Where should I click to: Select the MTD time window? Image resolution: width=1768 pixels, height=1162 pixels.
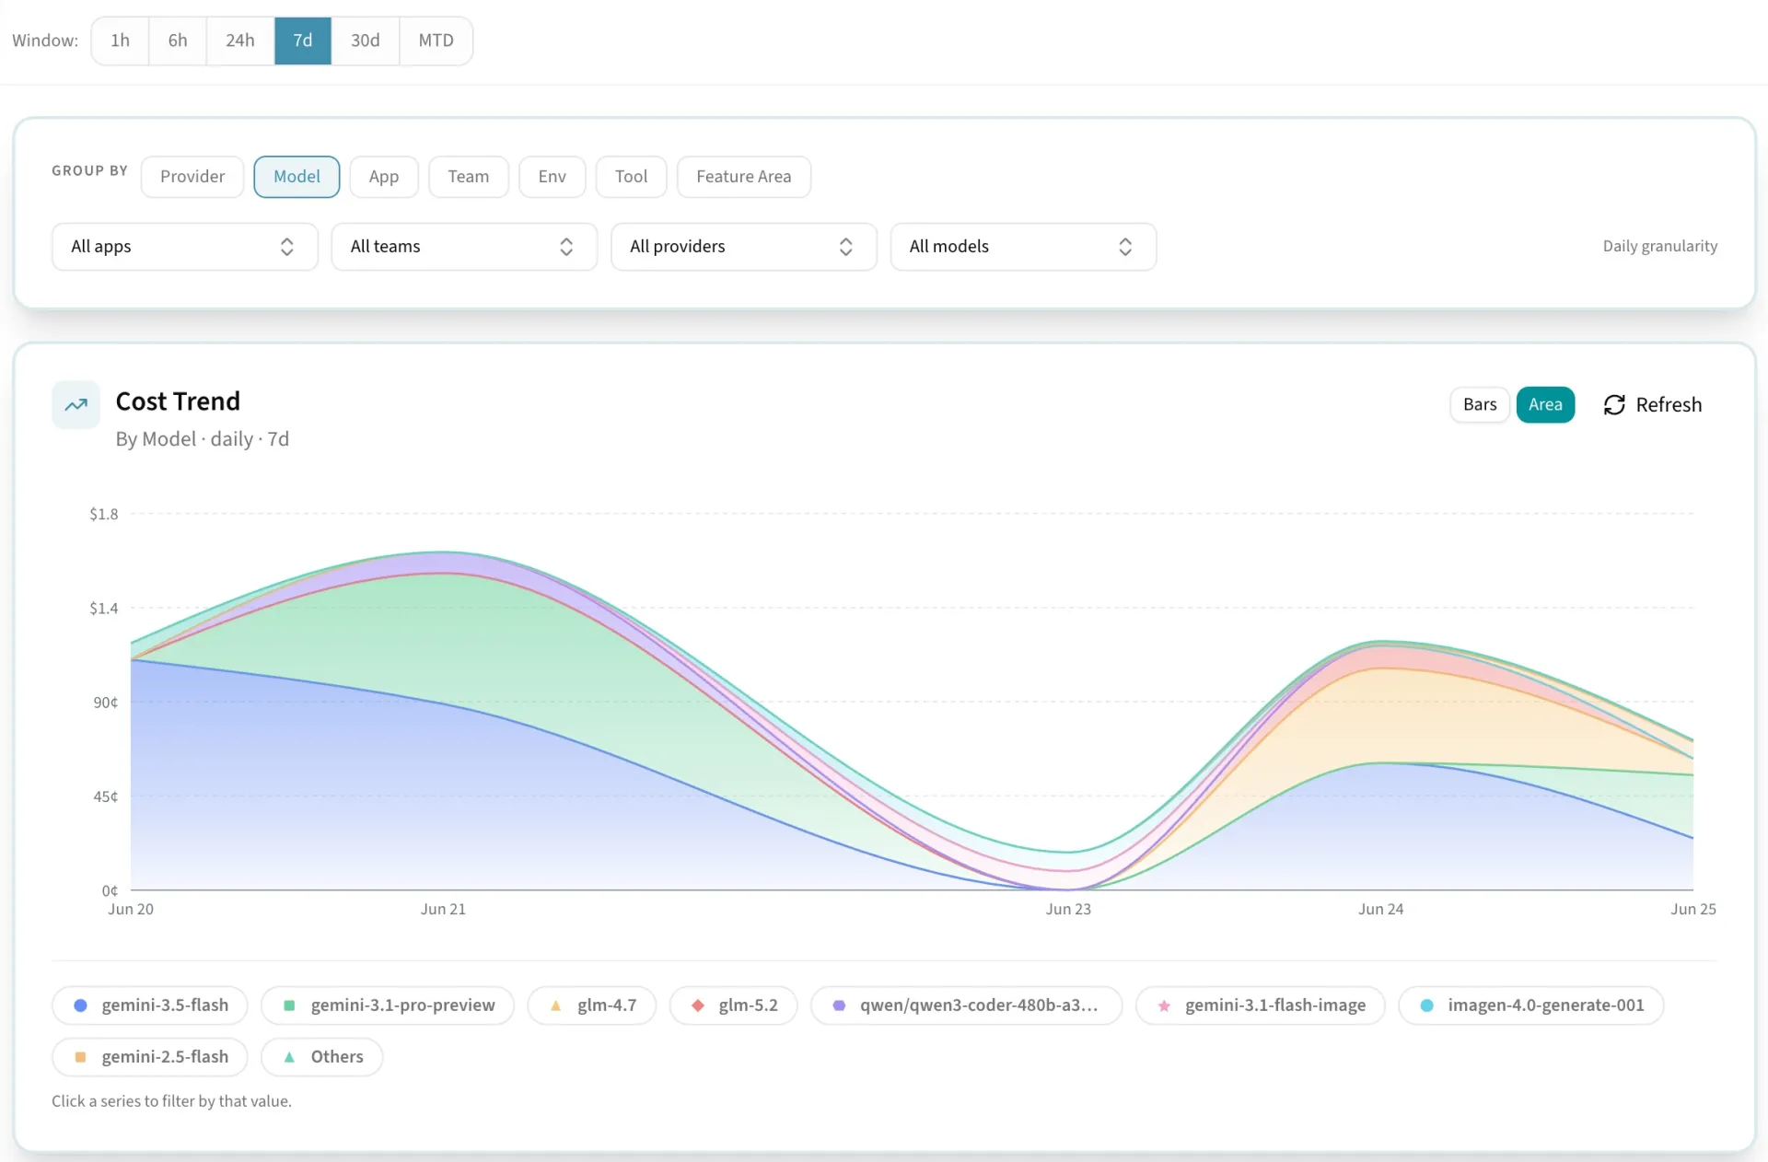pyautogui.click(x=436, y=41)
